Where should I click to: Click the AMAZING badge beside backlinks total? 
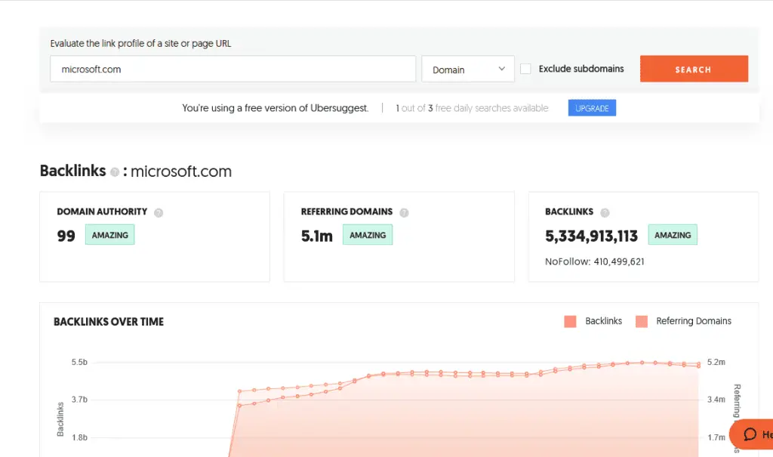pyautogui.click(x=673, y=235)
